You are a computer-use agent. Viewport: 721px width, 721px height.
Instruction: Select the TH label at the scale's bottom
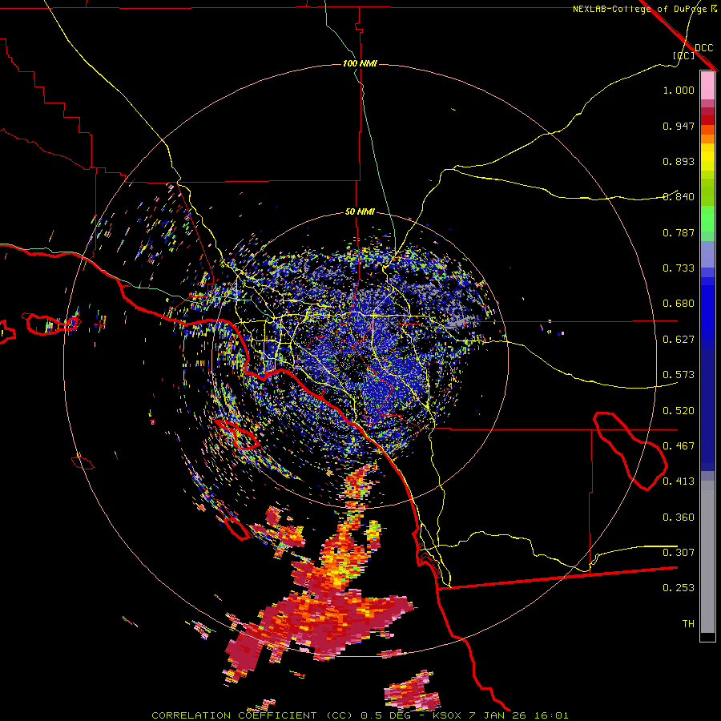coord(688,624)
